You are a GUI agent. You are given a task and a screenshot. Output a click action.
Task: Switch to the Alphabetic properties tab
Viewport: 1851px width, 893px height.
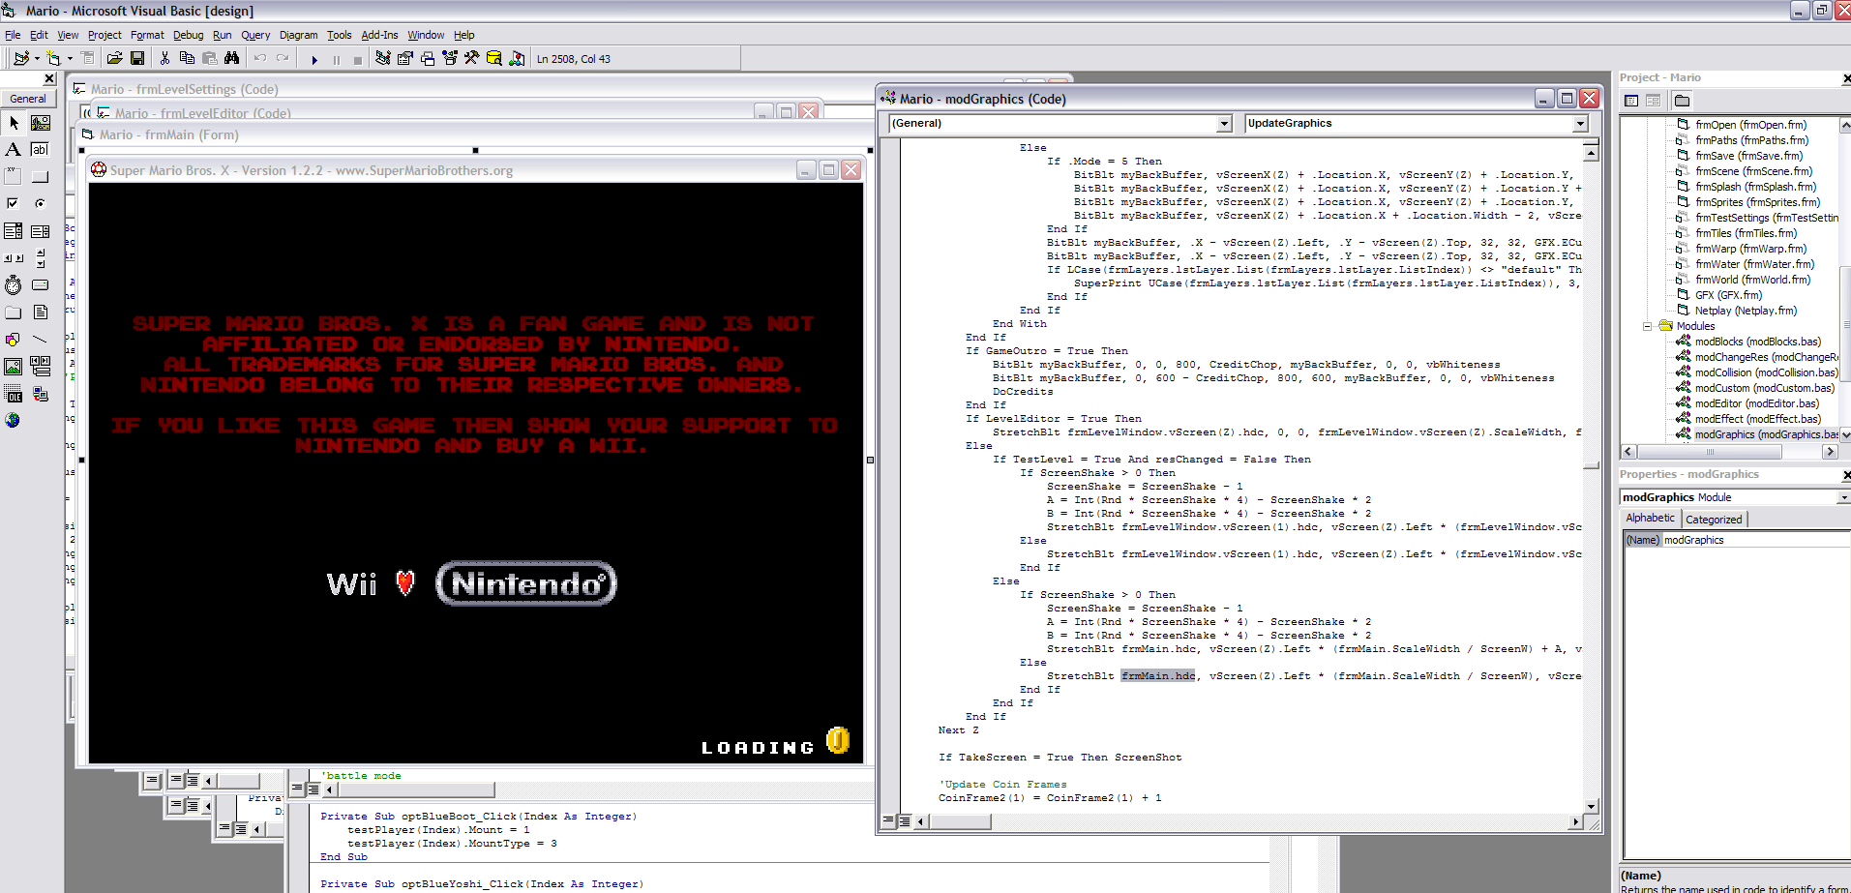1650,519
